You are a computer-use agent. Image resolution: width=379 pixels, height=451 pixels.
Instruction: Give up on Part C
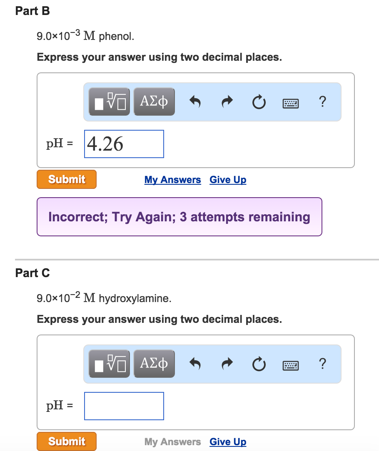227,441
